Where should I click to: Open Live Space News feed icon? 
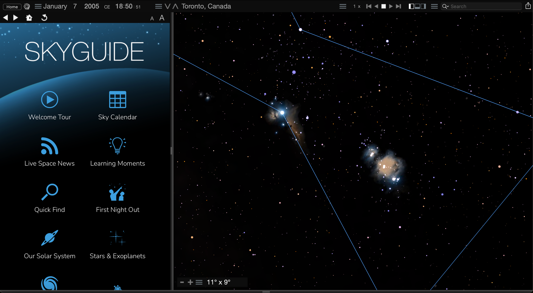pyautogui.click(x=50, y=146)
